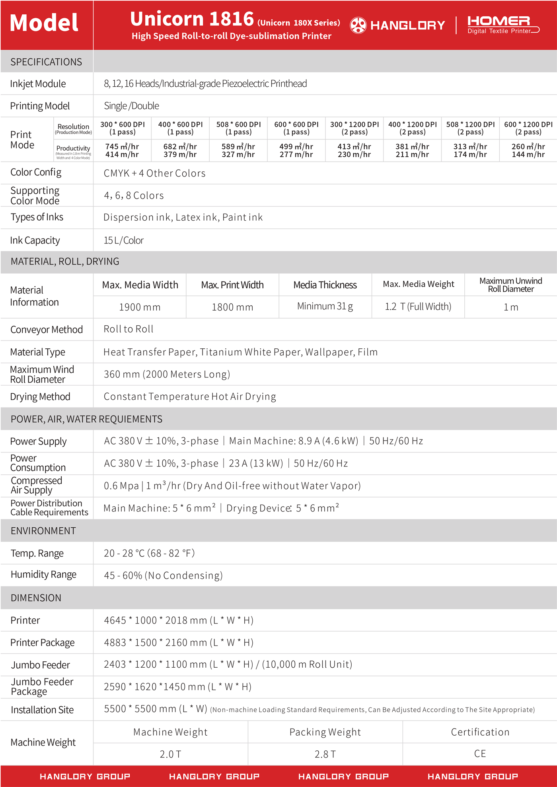Image resolution: width=557 pixels, height=787 pixels.
Task: Click the '1.2 T (Full Width)' value
Action: 418,306
